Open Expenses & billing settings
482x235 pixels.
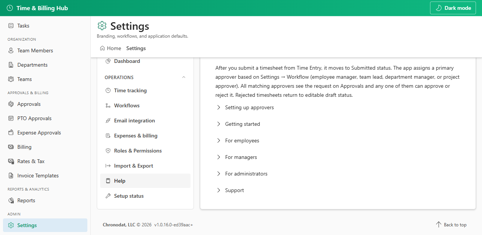(x=145, y=136)
